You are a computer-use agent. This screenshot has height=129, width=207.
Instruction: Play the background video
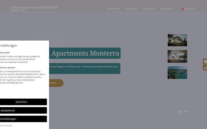coord(179,112)
